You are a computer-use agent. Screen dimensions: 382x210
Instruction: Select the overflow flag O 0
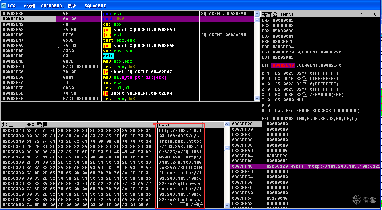click(x=266, y=111)
